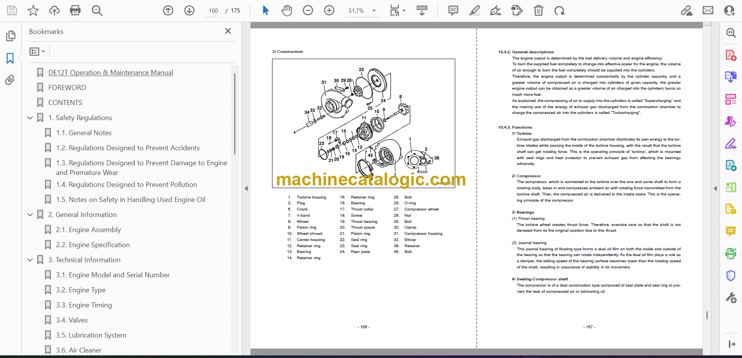Add a sticky note comment
The width and height of the screenshot is (742, 358).
453,10
